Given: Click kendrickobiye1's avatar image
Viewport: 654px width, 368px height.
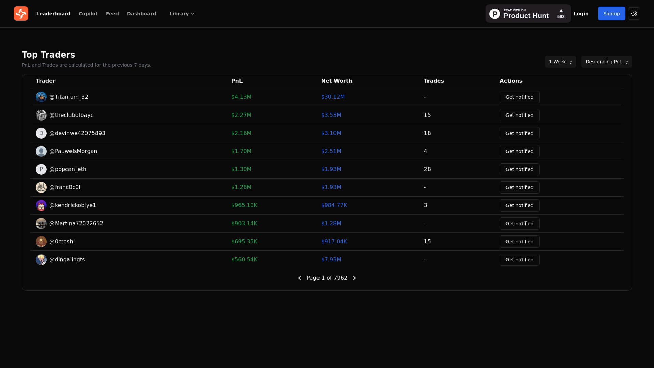Looking at the screenshot, I should pos(41,205).
